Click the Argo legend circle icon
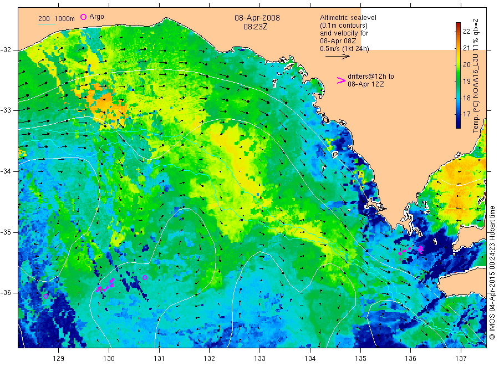 [83, 17]
